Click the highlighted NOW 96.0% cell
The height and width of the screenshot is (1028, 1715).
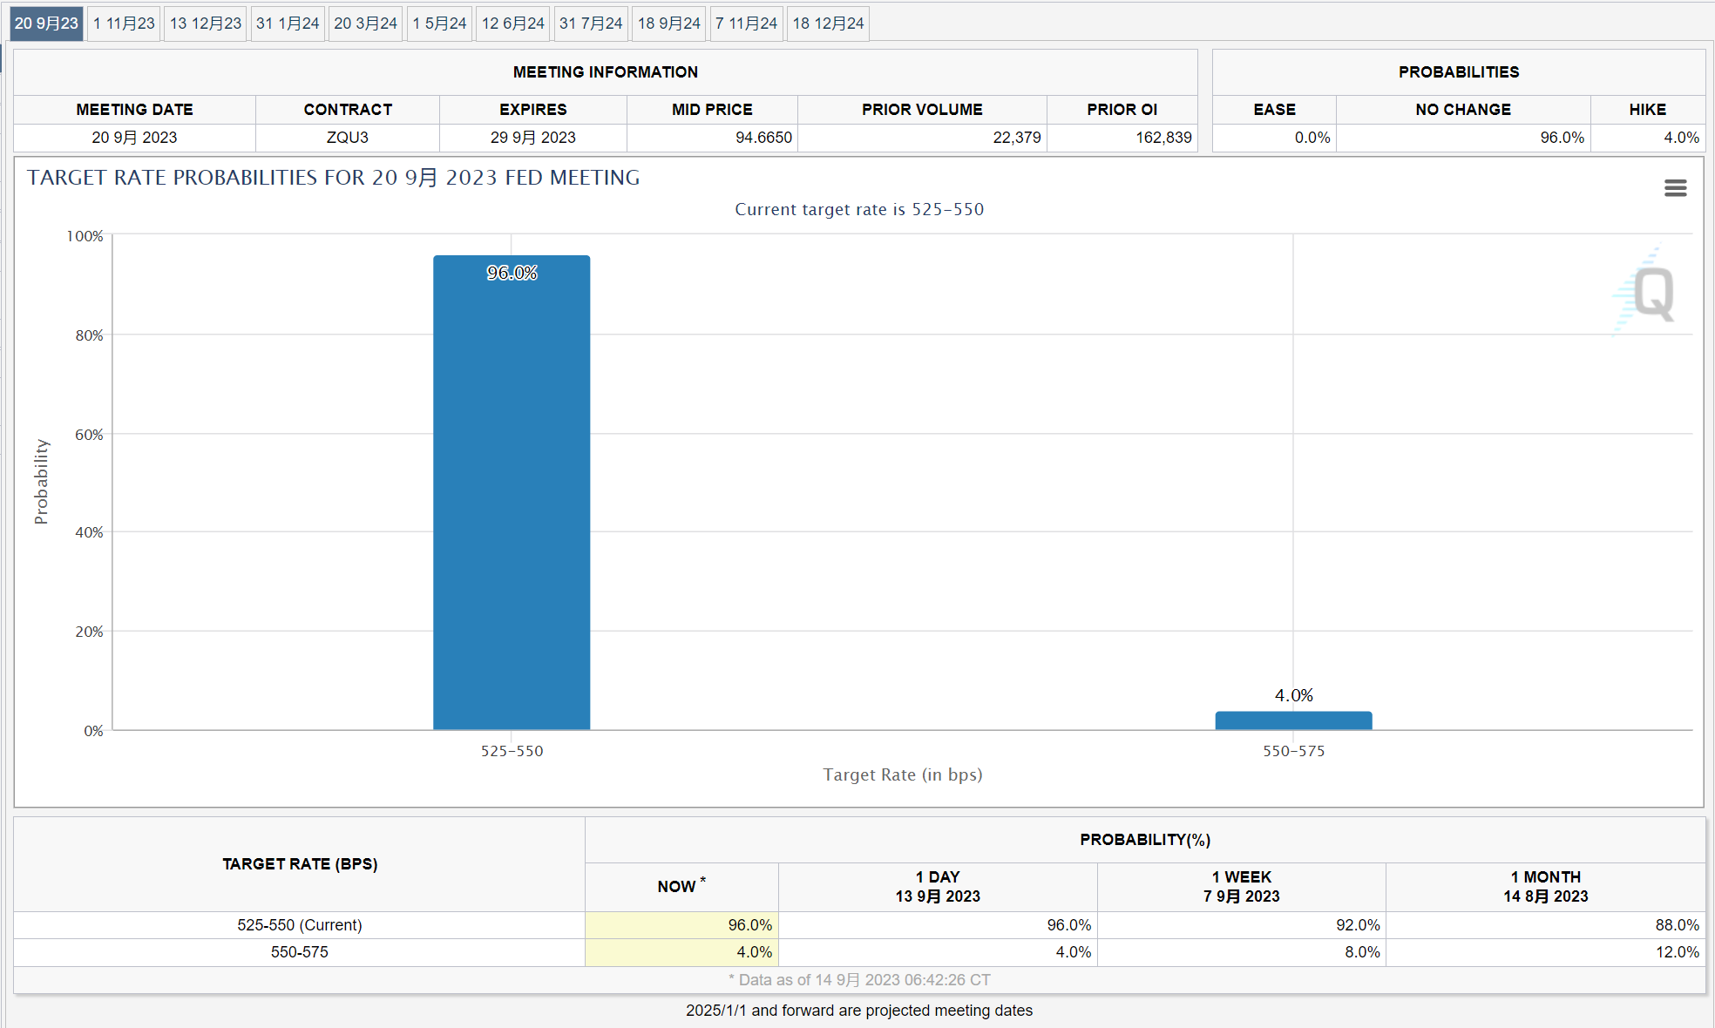[681, 925]
